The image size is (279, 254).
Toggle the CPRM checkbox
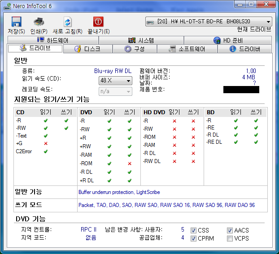click(193, 238)
